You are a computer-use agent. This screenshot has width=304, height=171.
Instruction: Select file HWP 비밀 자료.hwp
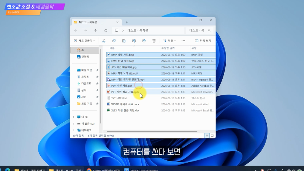(161, 61)
